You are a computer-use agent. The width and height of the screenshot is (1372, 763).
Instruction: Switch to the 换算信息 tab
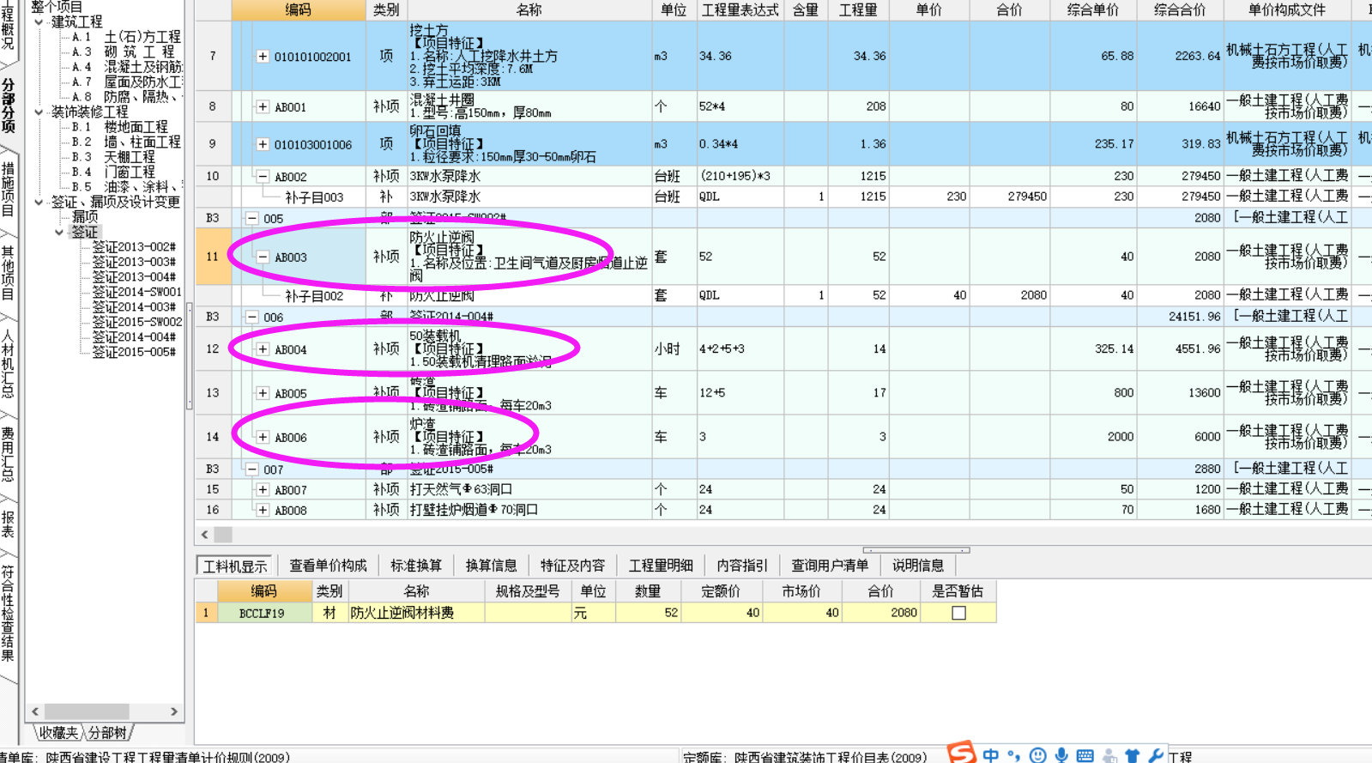[x=491, y=566]
